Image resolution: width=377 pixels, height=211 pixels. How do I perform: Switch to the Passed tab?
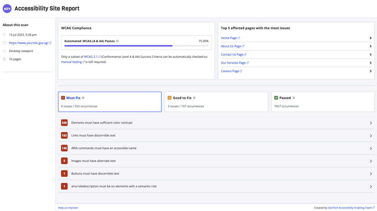coord(323,102)
